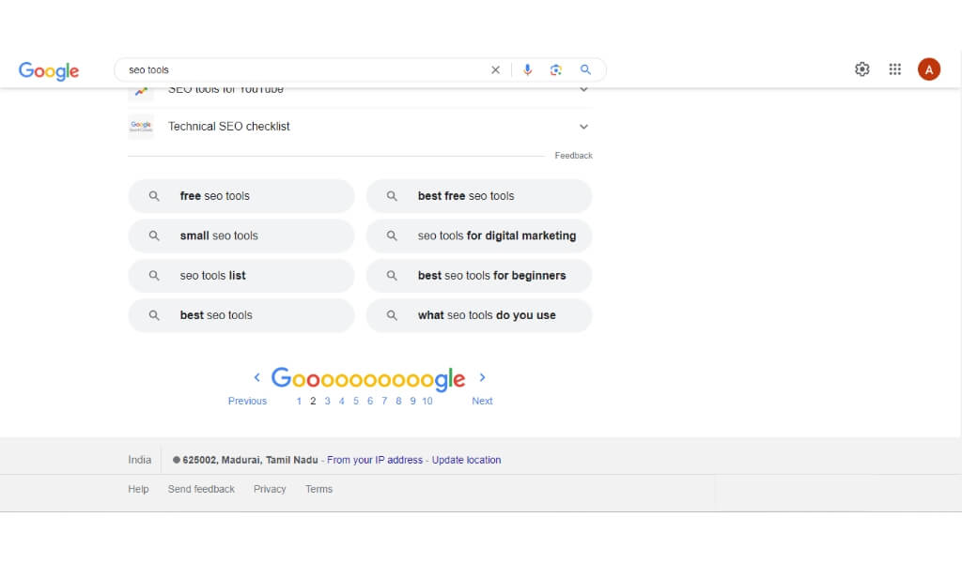
Task: Click the Update location link
Action: point(466,460)
